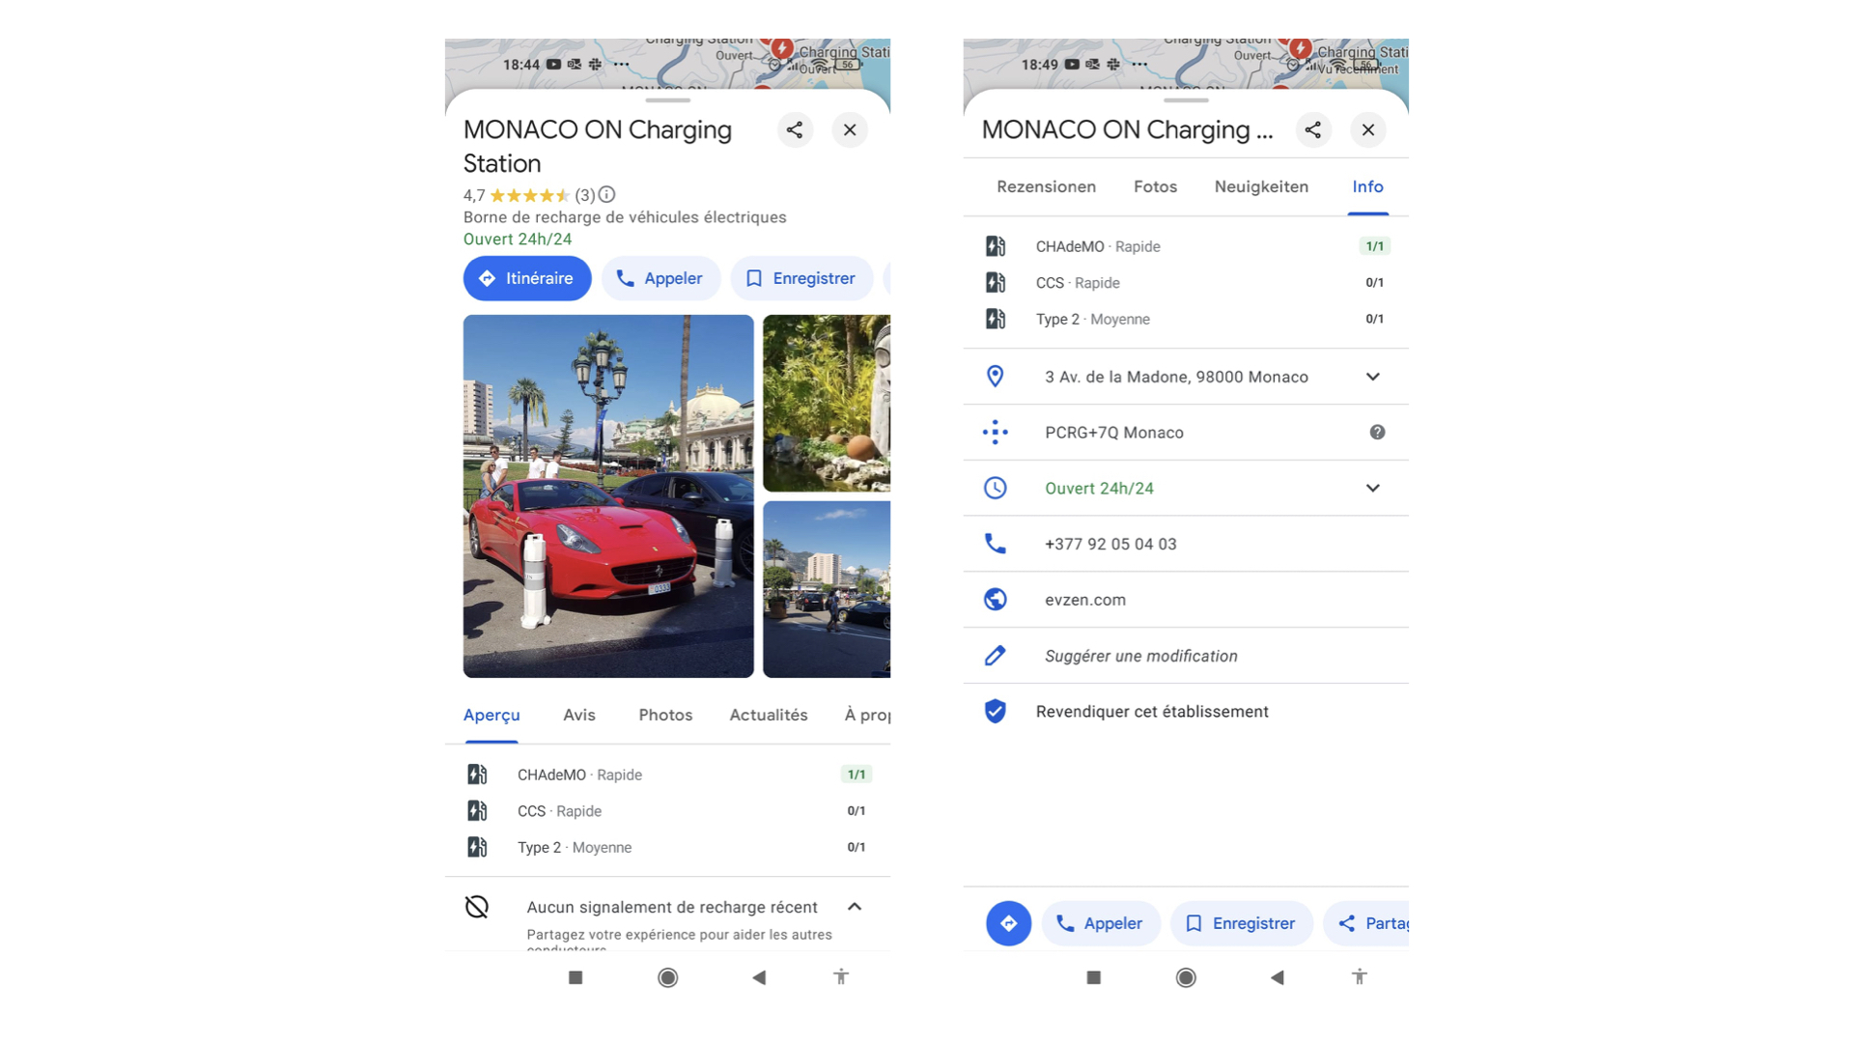Open rating info icon next to (3)
This screenshot has width=1854, height=1043.
tap(606, 194)
